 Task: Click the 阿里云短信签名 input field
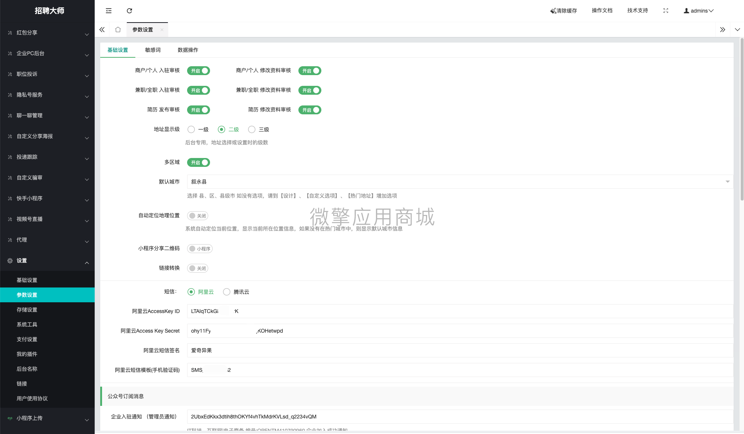(460, 350)
